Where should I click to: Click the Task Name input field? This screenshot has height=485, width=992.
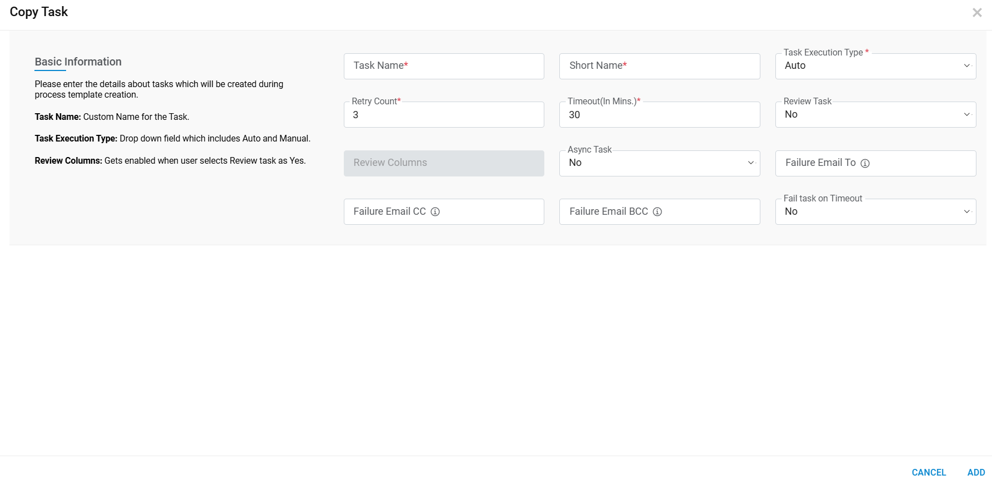[x=444, y=66]
